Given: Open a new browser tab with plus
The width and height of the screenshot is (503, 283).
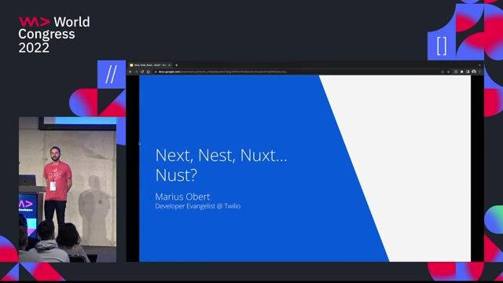Looking at the screenshot, I should [x=176, y=65].
